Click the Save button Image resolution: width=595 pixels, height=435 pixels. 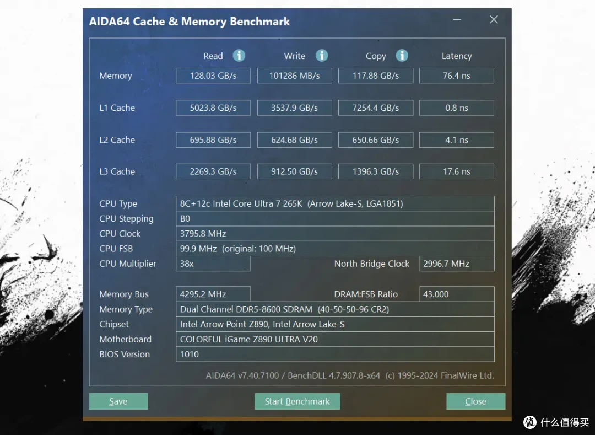point(118,401)
